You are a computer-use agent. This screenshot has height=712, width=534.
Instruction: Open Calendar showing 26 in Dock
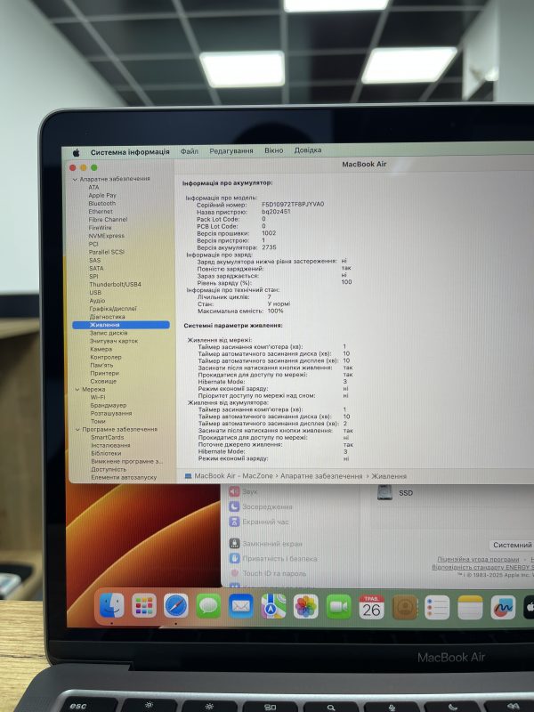[371, 607]
